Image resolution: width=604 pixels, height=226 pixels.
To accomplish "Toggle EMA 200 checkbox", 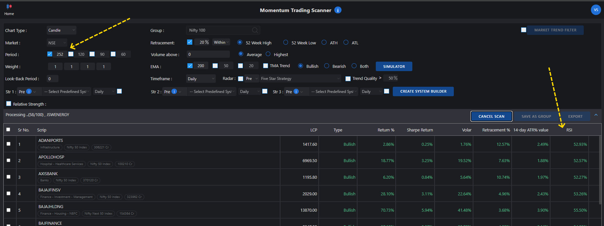I will pyautogui.click(x=190, y=66).
